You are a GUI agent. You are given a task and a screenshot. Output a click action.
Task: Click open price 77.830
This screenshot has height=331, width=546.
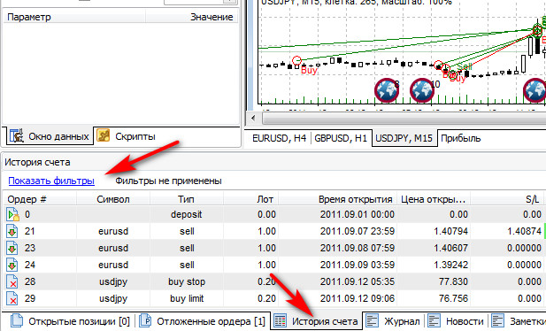pyautogui.click(x=453, y=281)
